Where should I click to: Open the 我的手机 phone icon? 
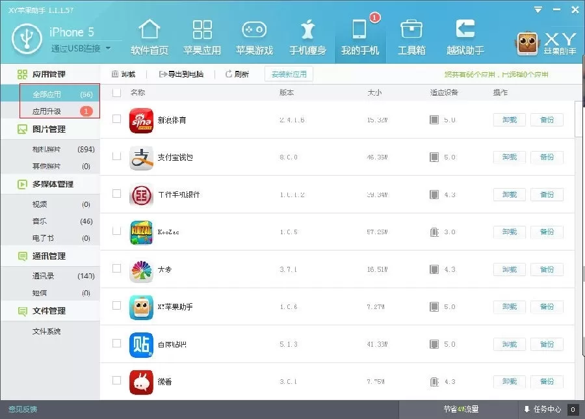pyautogui.click(x=359, y=29)
